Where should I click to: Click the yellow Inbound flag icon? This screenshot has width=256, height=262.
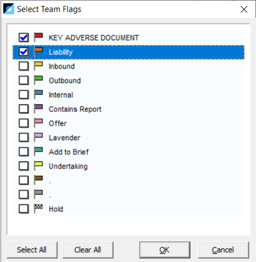coord(38,66)
